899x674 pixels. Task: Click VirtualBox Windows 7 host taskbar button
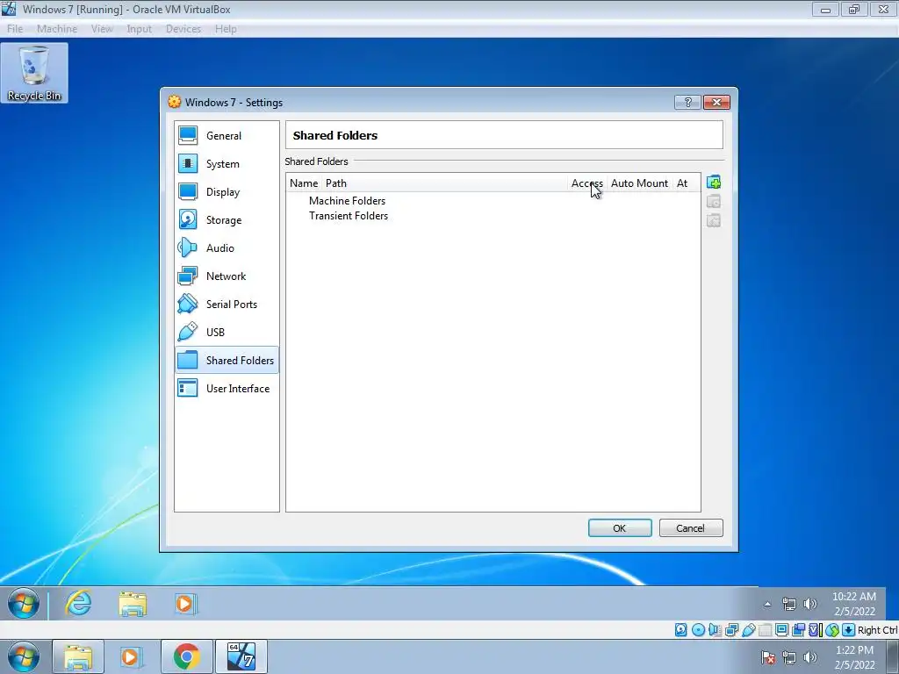241,656
